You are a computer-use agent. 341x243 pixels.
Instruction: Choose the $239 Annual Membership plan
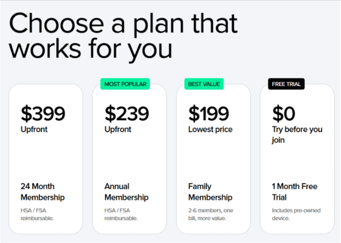(x=129, y=158)
